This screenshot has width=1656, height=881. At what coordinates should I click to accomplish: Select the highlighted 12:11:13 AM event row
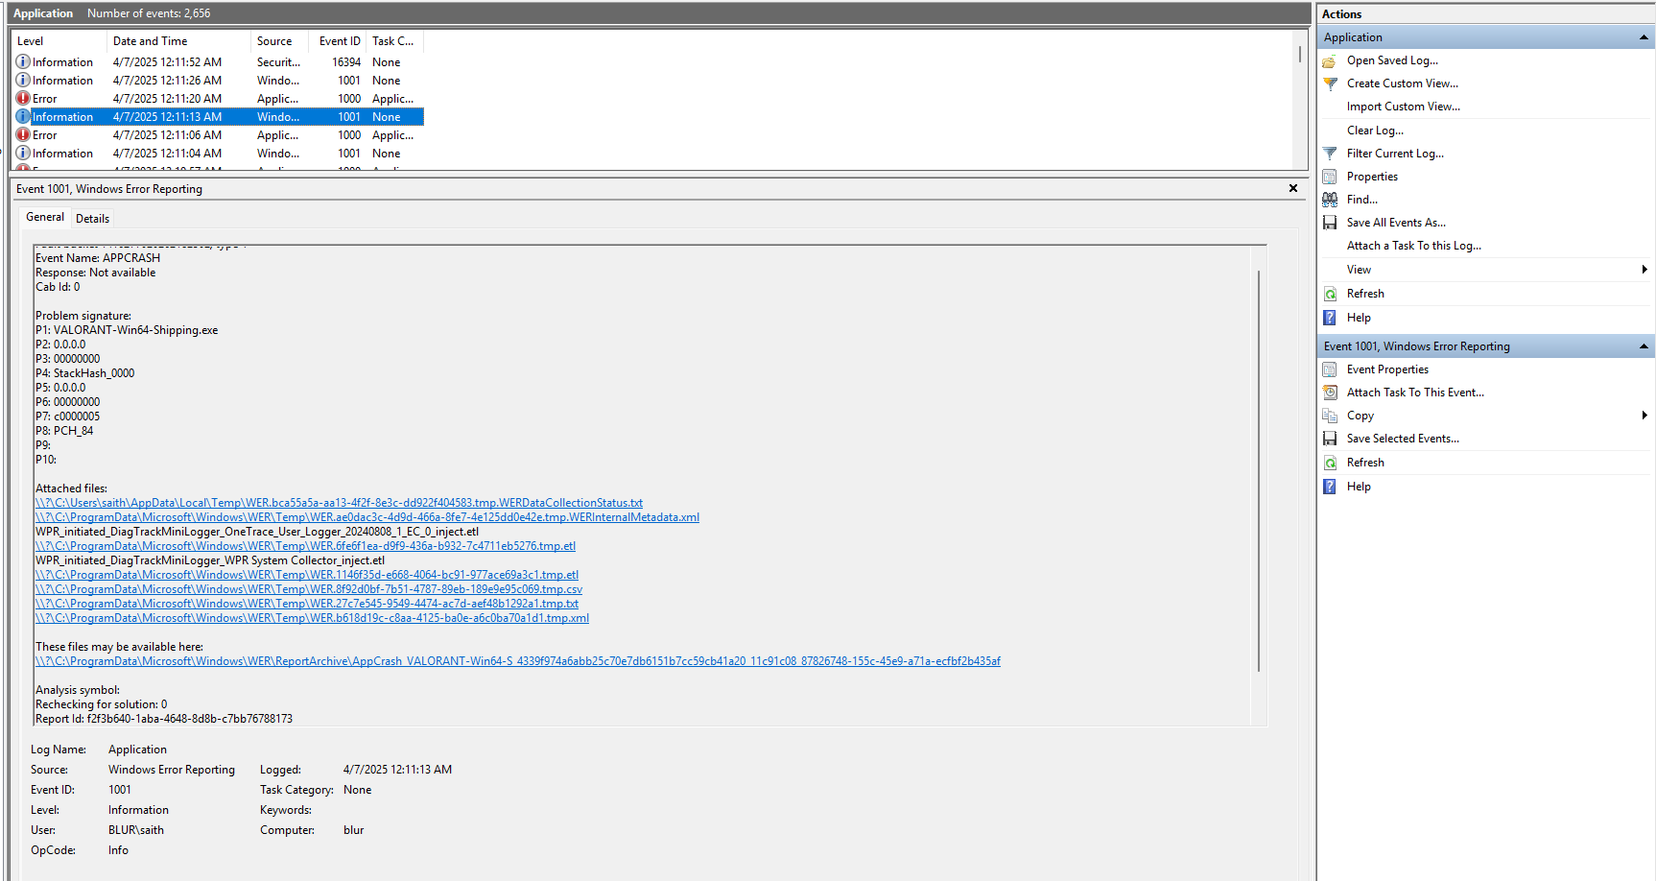(218, 117)
